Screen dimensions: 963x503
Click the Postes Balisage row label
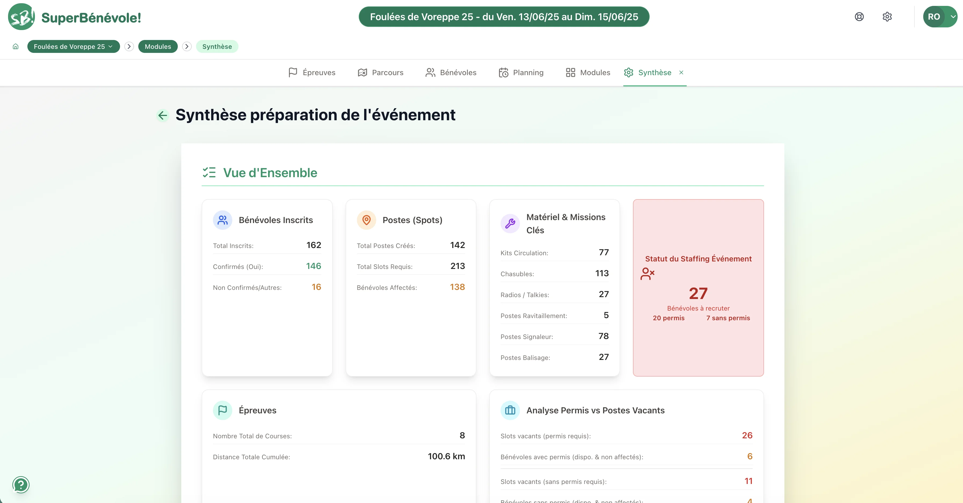coord(525,358)
